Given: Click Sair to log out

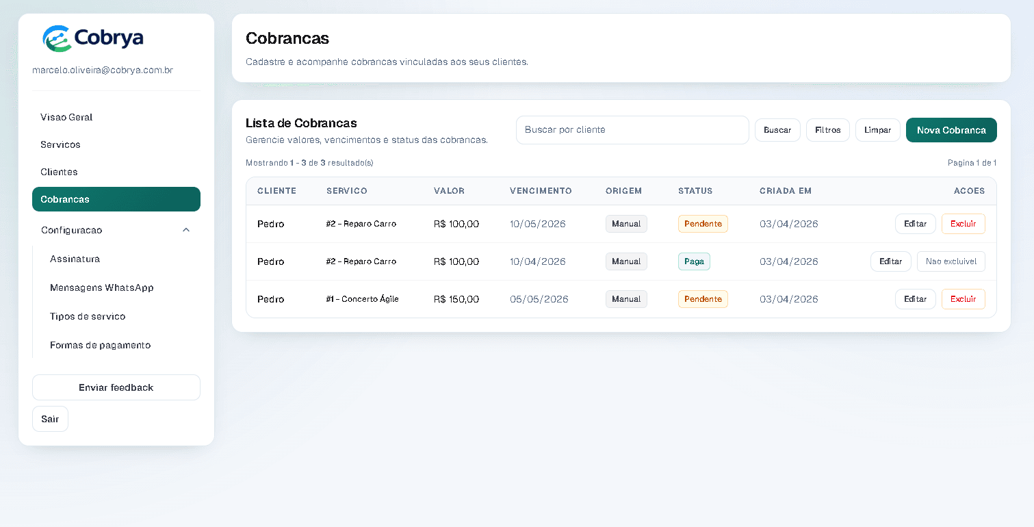Looking at the screenshot, I should tap(50, 419).
